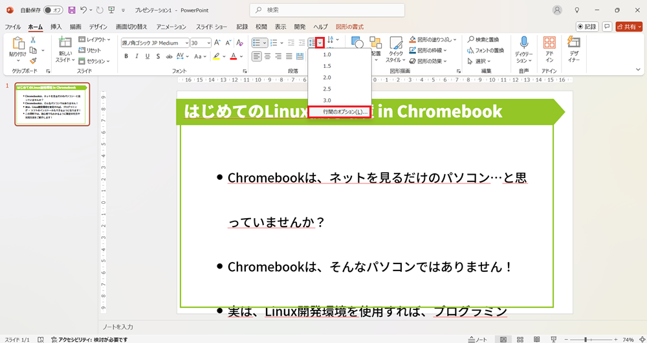Screen dimensions: 647x343
Task: Open the line spacing dropdown arrow
Action: 320,43
